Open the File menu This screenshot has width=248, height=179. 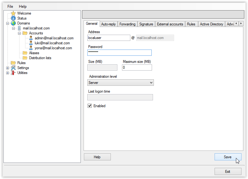tap(10, 7)
